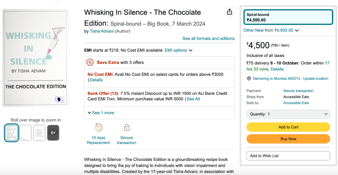The image size is (338, 175).
Task: Open See all formats and editions
Action: point(208,39)
